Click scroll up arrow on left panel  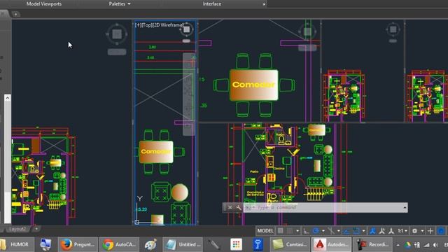tap(8, 98)
